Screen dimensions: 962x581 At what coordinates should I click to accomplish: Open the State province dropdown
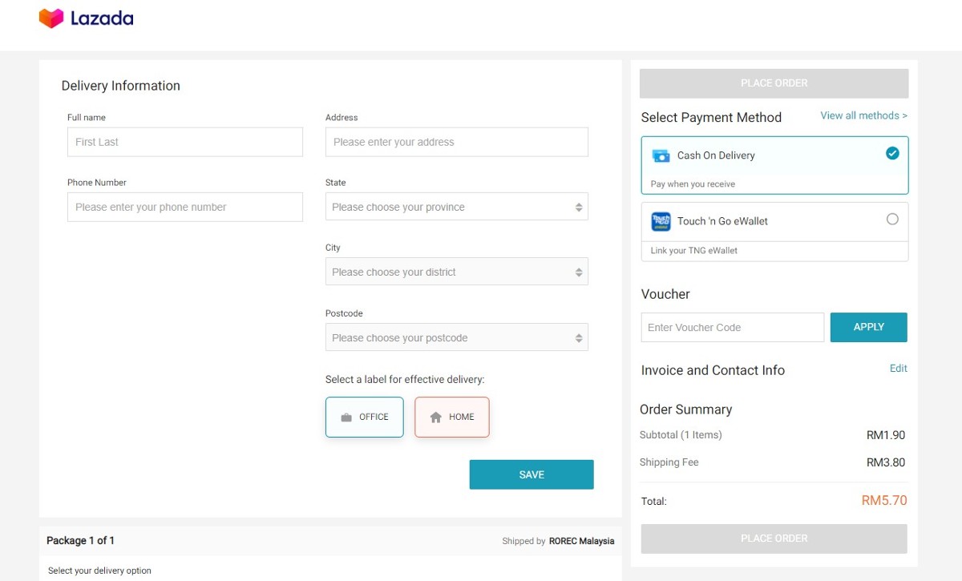coord(456,207)
